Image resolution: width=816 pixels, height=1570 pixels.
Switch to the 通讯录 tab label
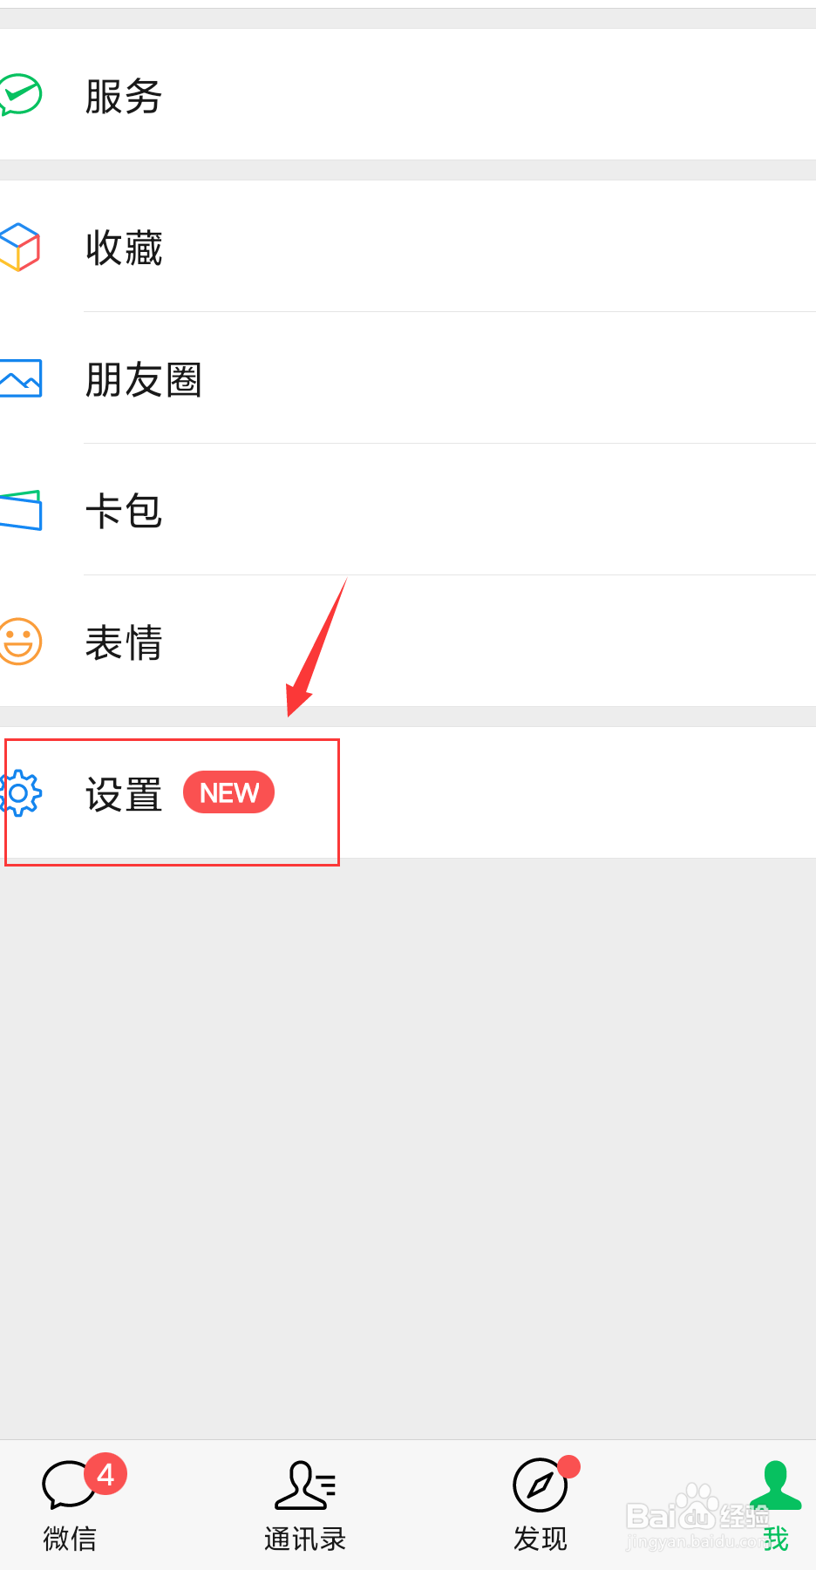(x=305, y=1539)
